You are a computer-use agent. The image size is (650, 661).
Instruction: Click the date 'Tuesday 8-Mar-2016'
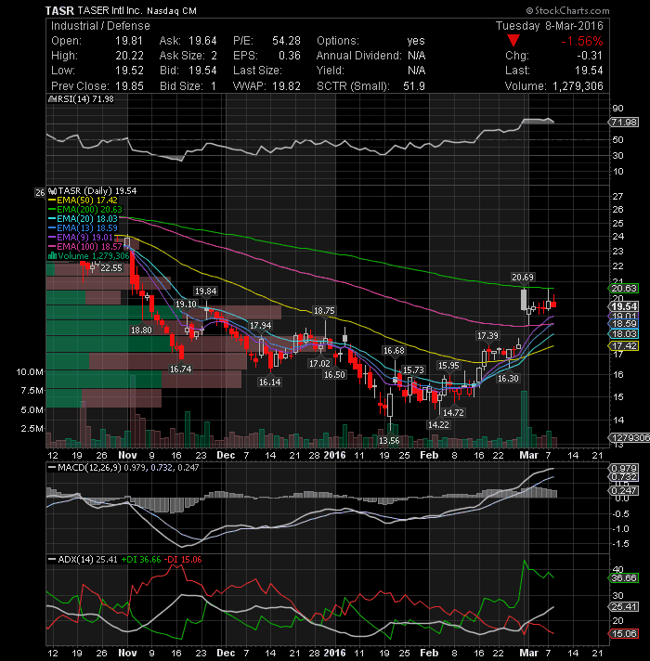pyautogui.click(x=550, y=26)
